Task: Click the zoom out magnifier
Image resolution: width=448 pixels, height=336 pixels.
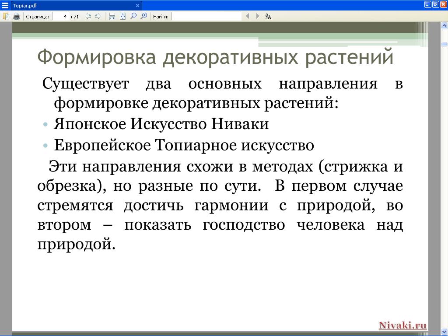Action: point(133,16)
